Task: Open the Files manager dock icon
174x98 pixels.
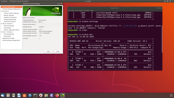Action: coord(8,95)
